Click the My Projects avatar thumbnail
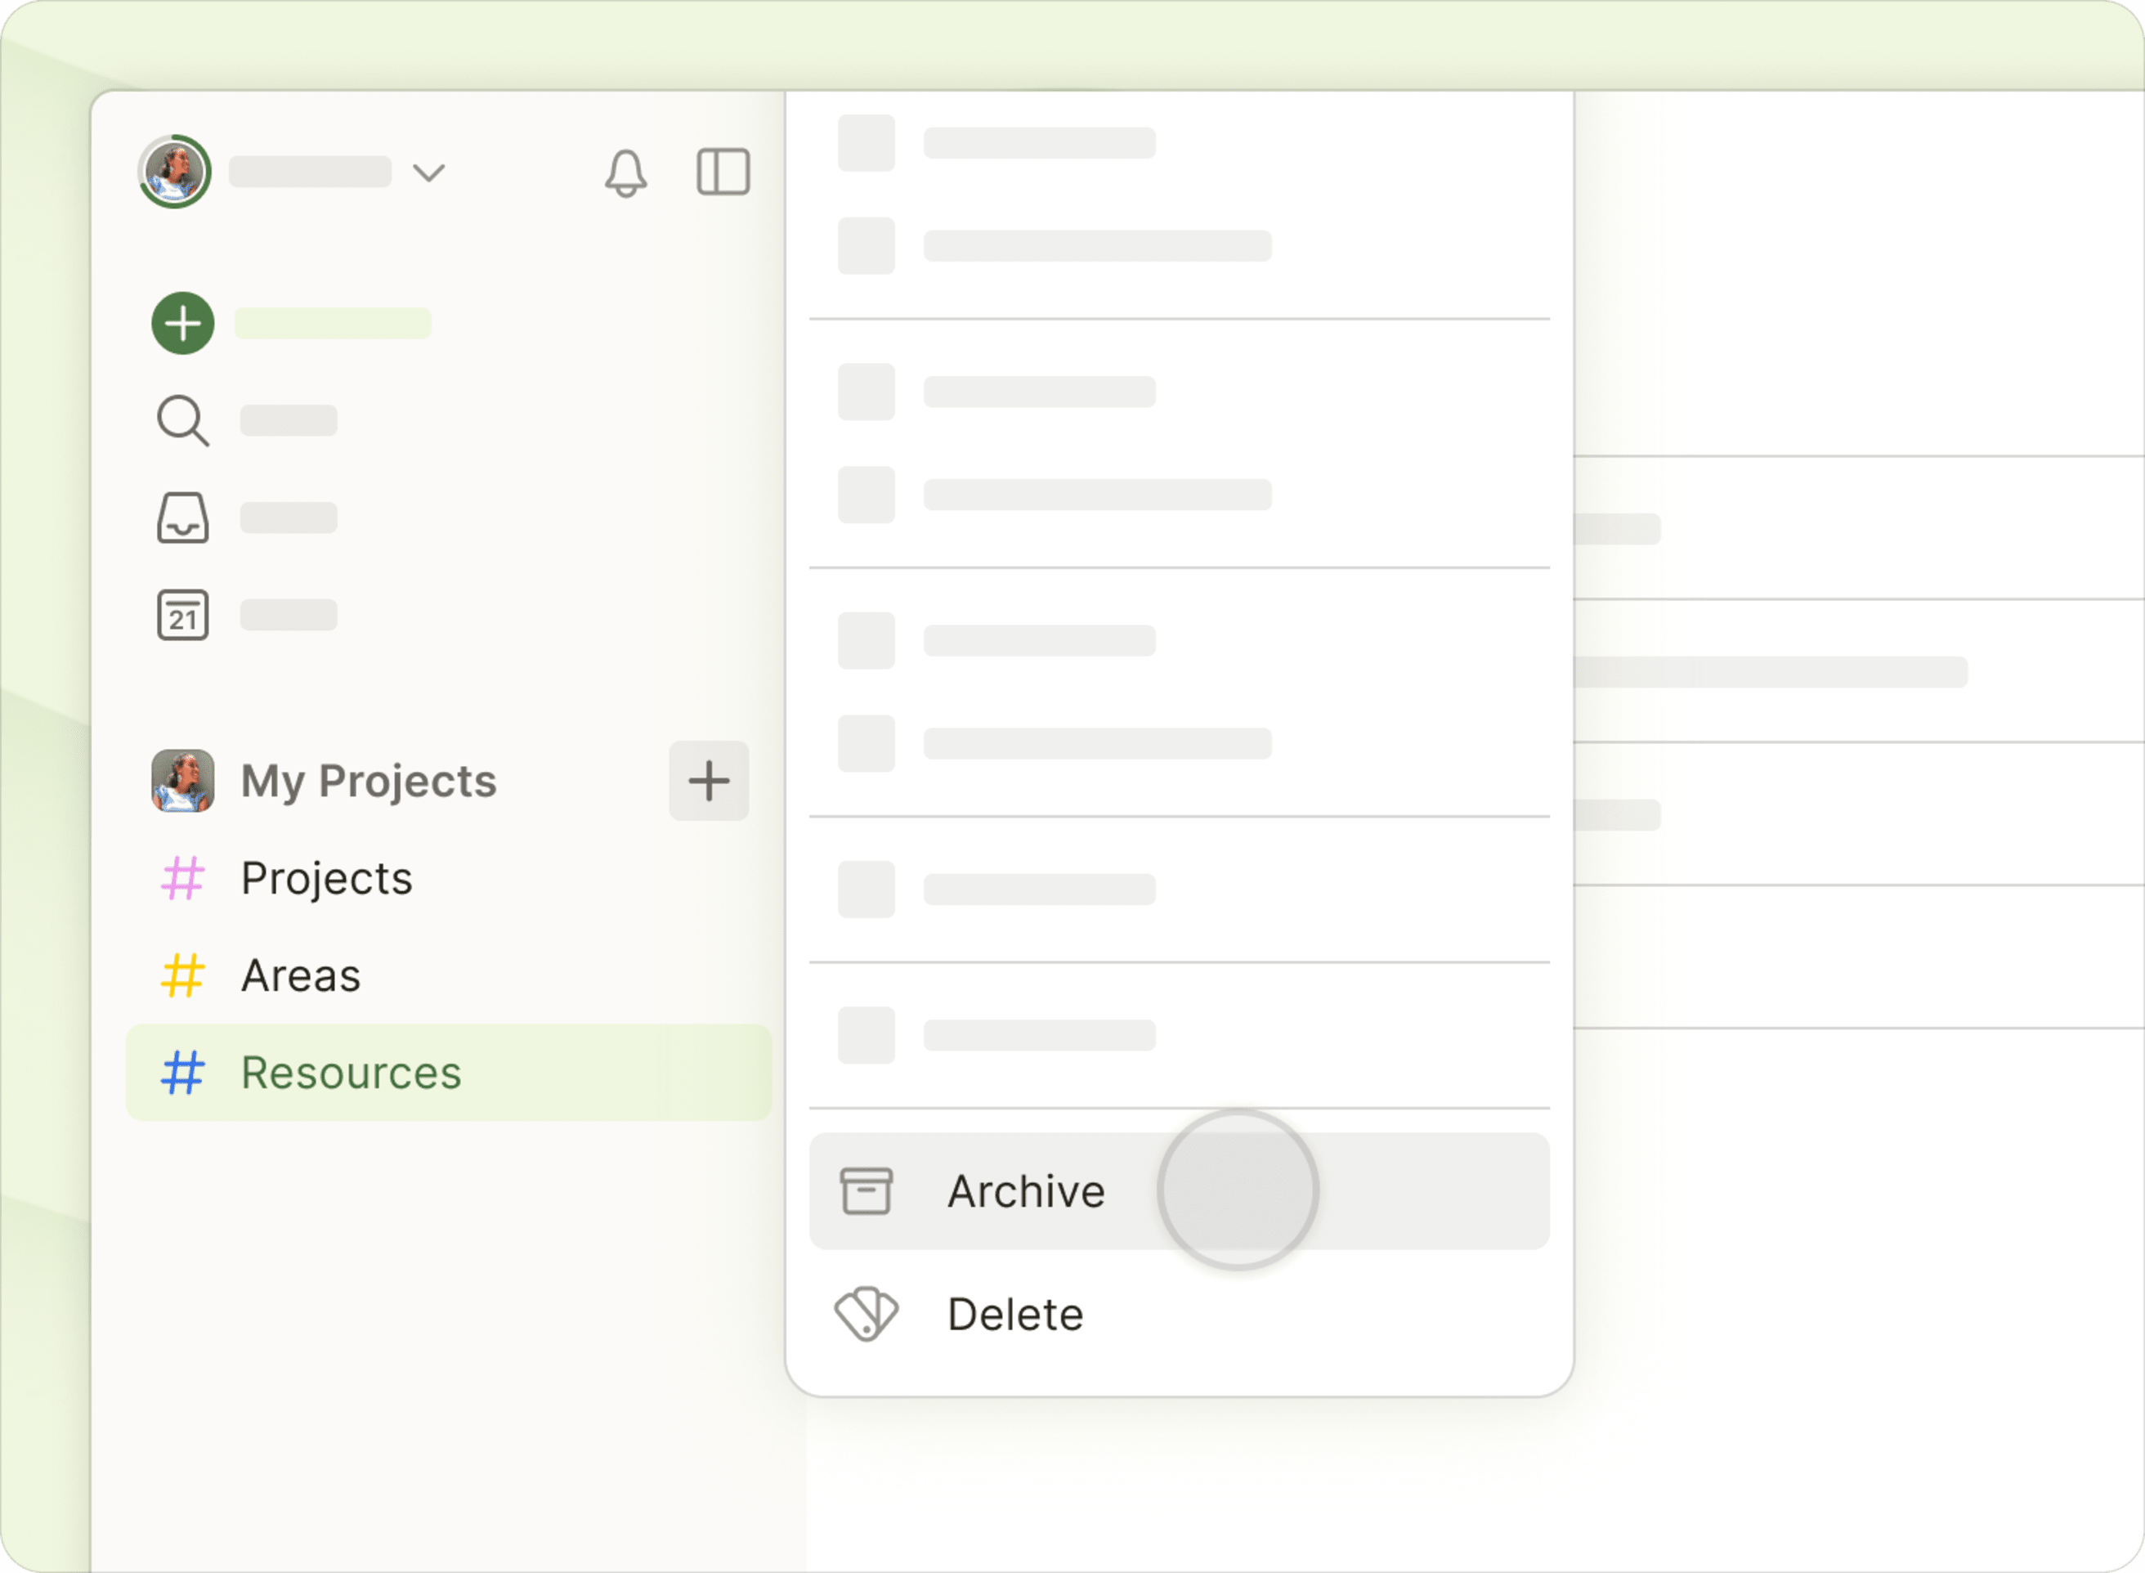2145x1573 pixels. click(x=181, y=781)
